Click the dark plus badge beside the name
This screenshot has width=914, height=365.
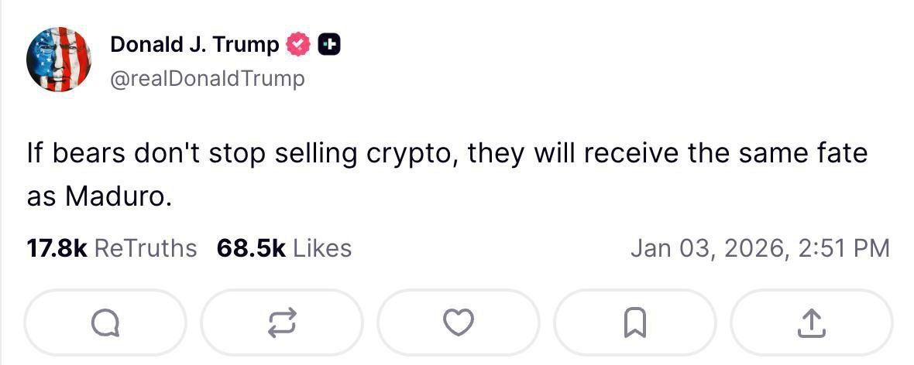[329, 45]
